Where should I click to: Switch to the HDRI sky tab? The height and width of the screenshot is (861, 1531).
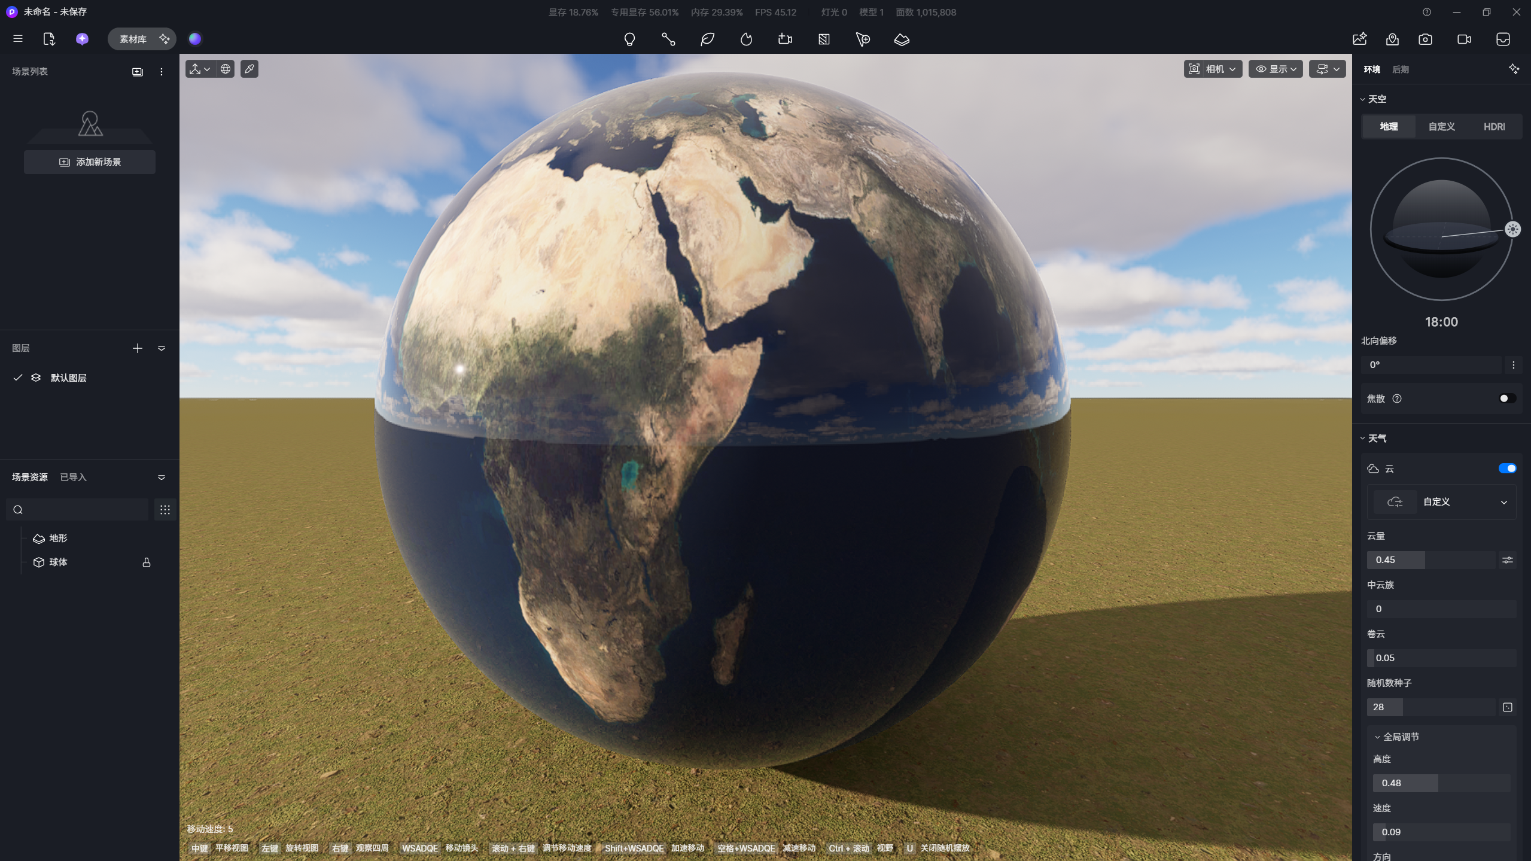pos(1494,127)
